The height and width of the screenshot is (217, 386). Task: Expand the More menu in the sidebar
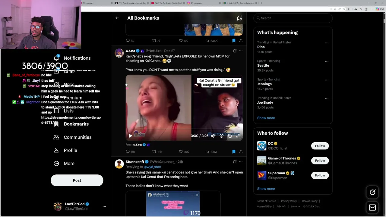point(64,163)
